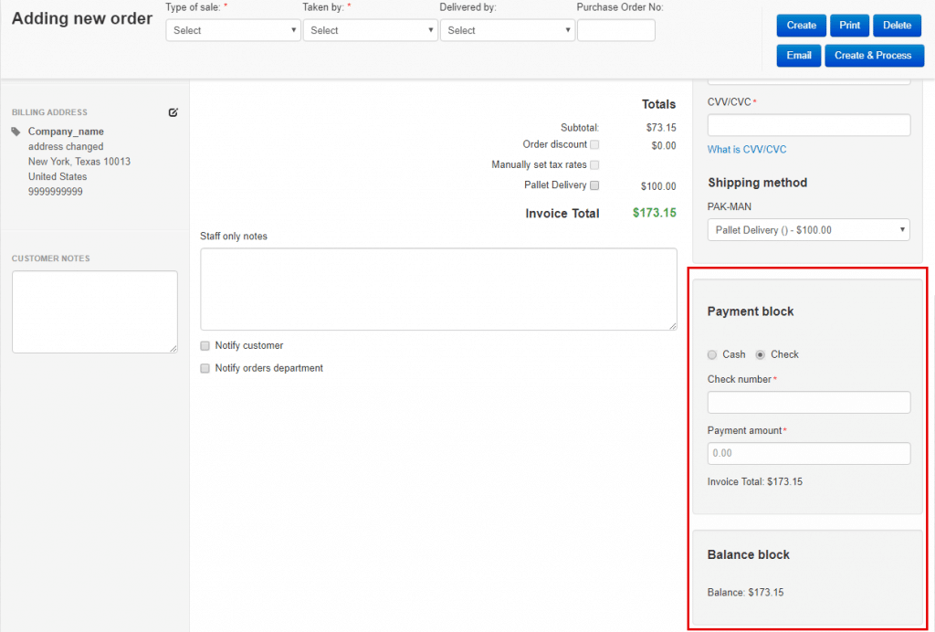Tick the Manually set tax rates checkbox
The width and height of the screenshot is (935, 632).
pos(594,165)
